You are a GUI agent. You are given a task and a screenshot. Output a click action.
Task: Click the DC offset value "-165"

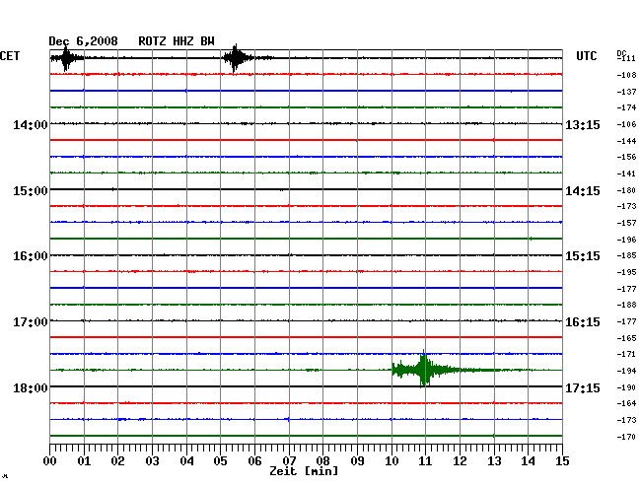(626, 339)
